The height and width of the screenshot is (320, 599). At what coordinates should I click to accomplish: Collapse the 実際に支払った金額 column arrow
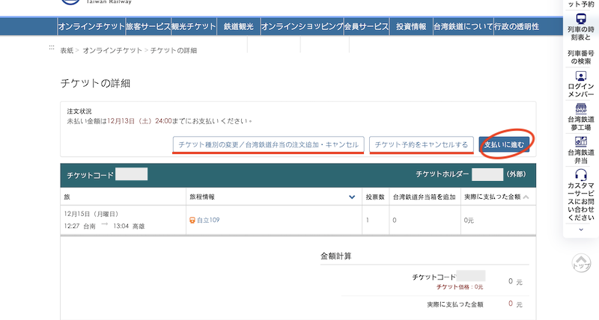point(526,197)
